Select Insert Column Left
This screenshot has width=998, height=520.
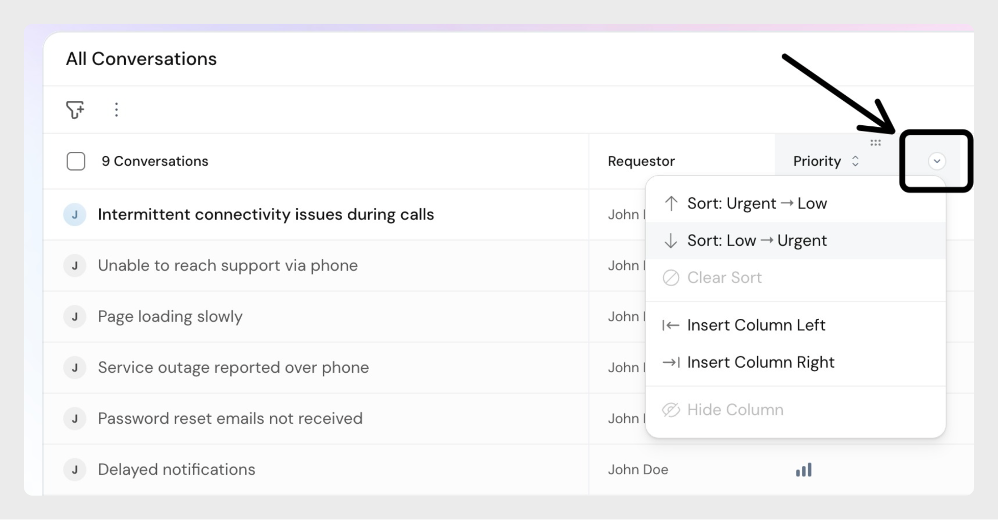[756, 325]
